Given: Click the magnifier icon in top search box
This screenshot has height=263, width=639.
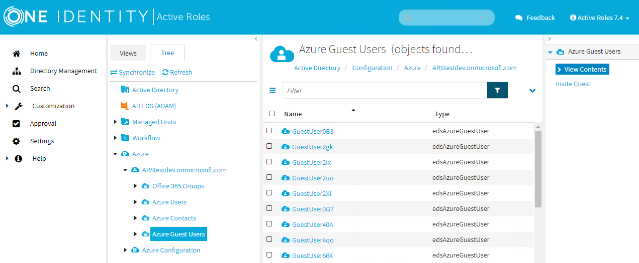Looking at the screenshot, I should (x=407, y=18).
